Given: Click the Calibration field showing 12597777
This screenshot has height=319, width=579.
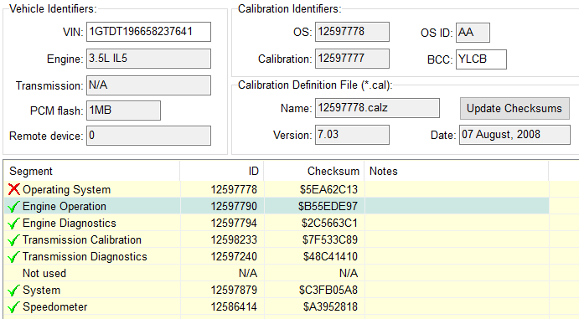Looking at the screenshot, I should pyautogui.click(x=352, y=59).
